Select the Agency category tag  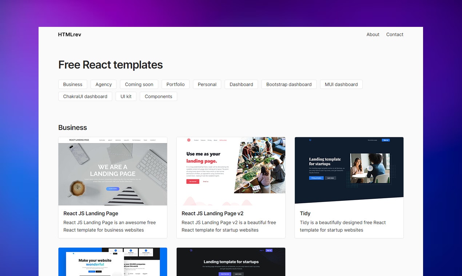104,84
